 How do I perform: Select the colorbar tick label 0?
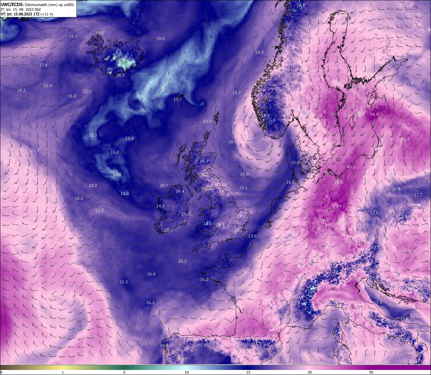click(x=1, y=372)
